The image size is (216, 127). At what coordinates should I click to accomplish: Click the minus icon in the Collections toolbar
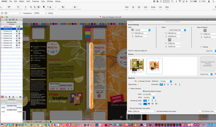coord(17,97)
